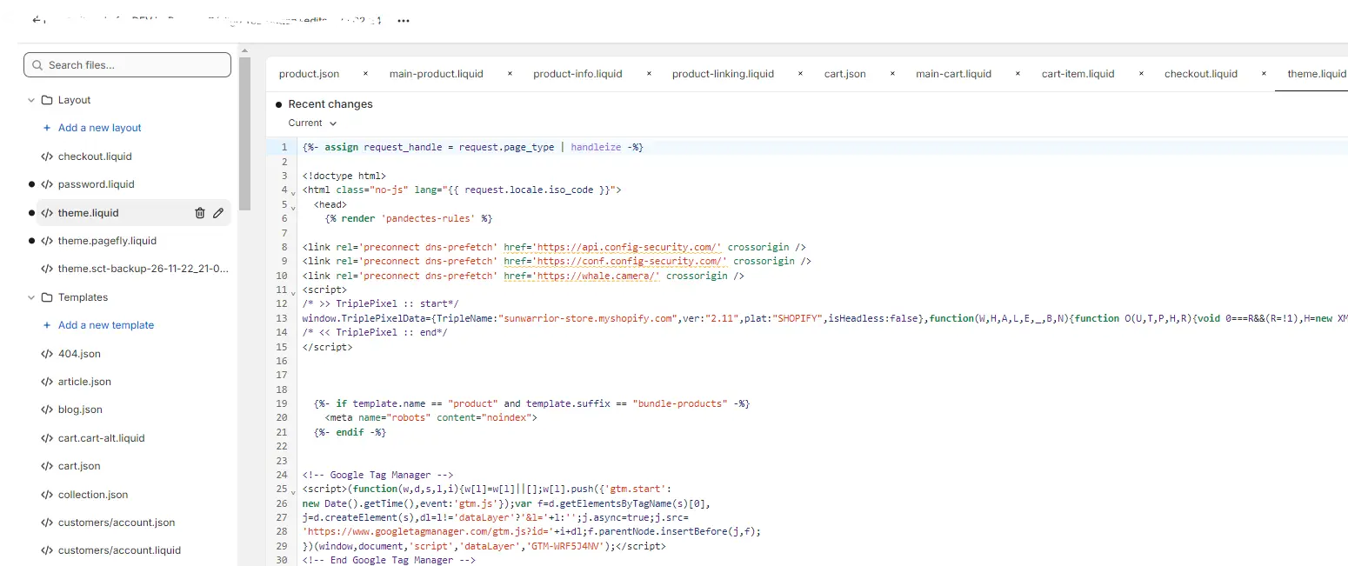Open collection.json template
The width and height of the screenshot is (1348, 566).
[x=93, y=495]
